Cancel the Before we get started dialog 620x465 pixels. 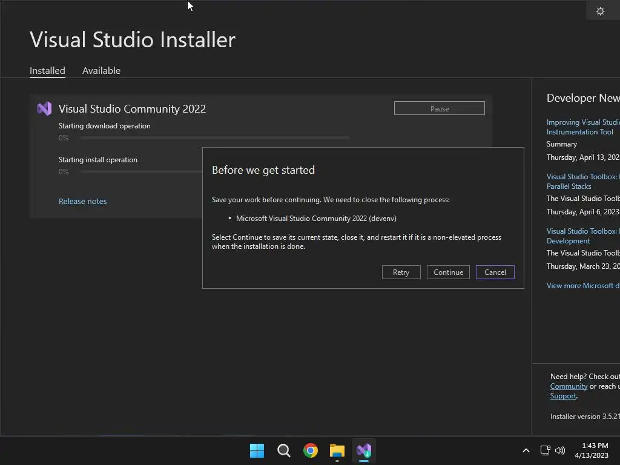pyautogui.click(x=495, y=272)
